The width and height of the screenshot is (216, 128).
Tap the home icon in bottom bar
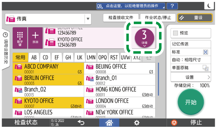tap(109, 123)
